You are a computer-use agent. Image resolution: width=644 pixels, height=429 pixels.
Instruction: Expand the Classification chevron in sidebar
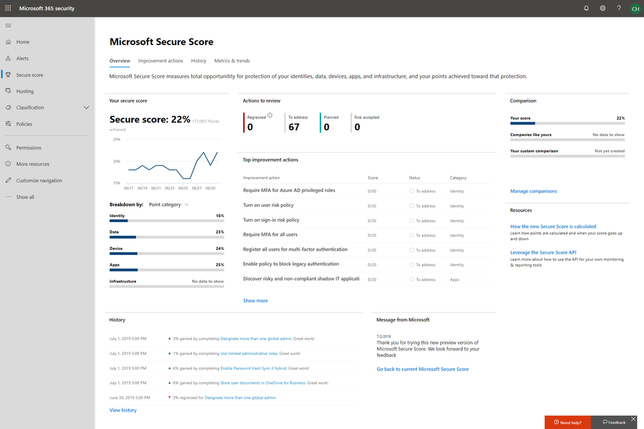point(86,108)
